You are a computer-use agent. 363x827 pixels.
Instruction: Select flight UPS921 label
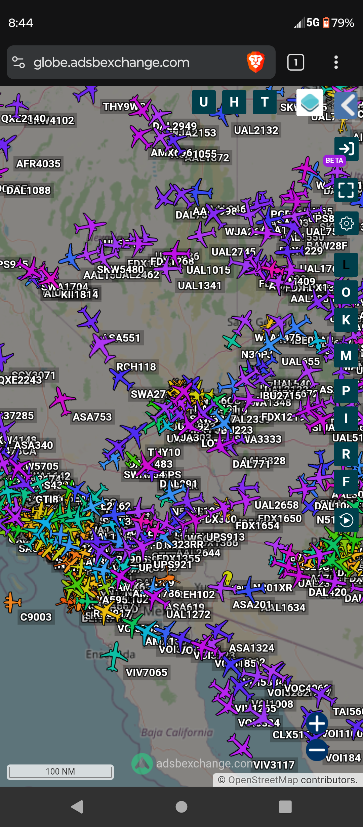point(172,565)
